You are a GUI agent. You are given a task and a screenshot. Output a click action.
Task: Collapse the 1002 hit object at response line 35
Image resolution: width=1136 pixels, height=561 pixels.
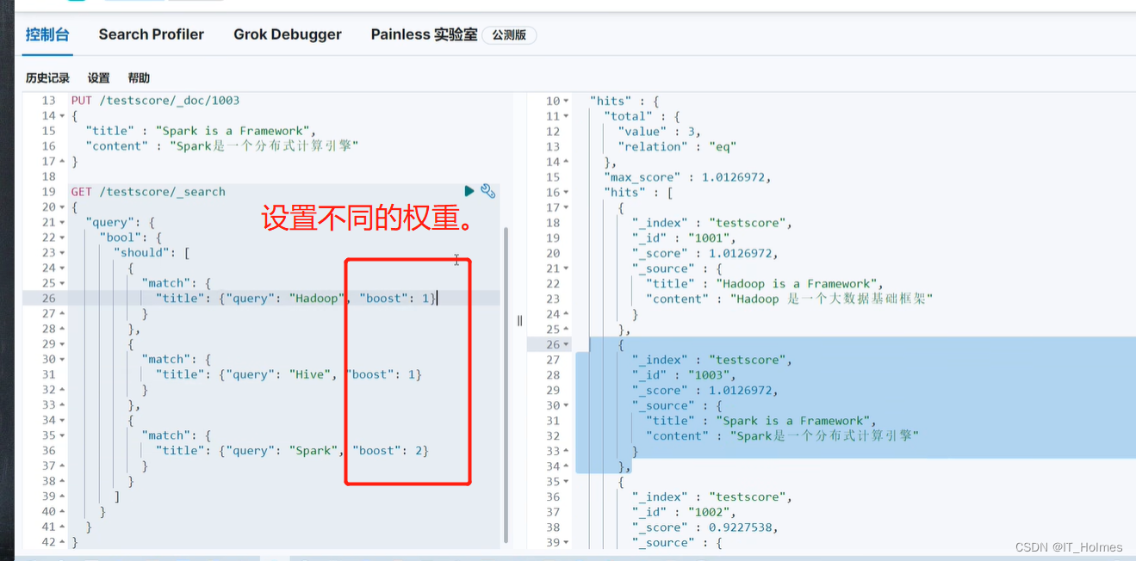point(566,482)
